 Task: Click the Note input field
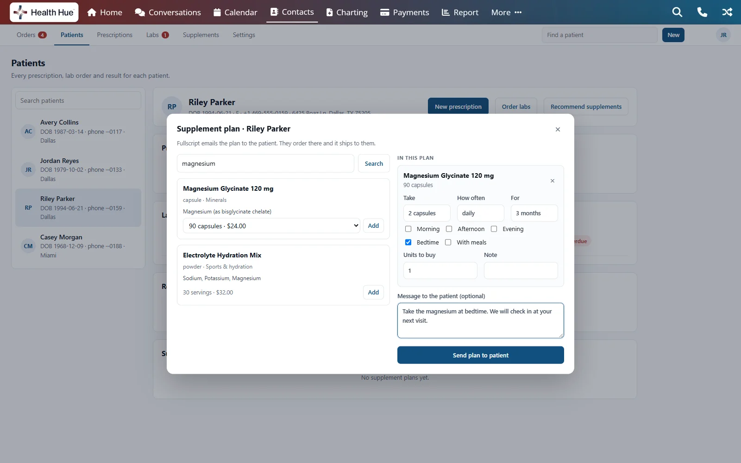[x=521, y=271]
